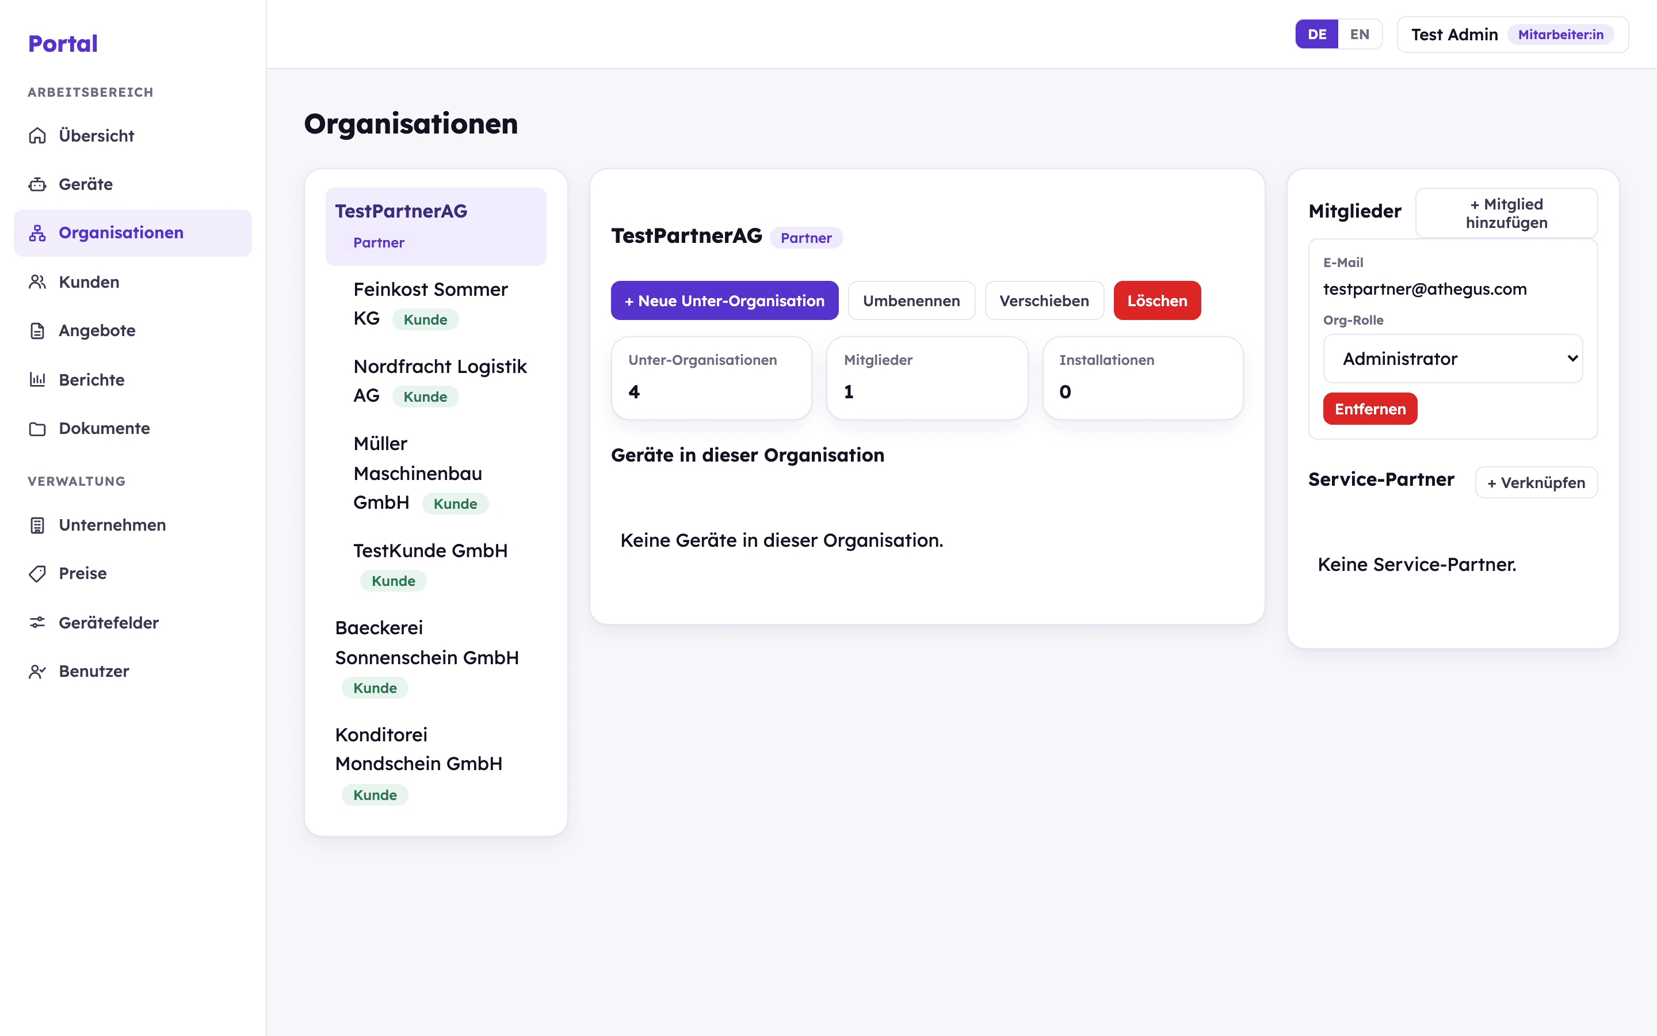Click the red Löschen button
This screenshot has height=1036, width=1657.
[1157, 300]
